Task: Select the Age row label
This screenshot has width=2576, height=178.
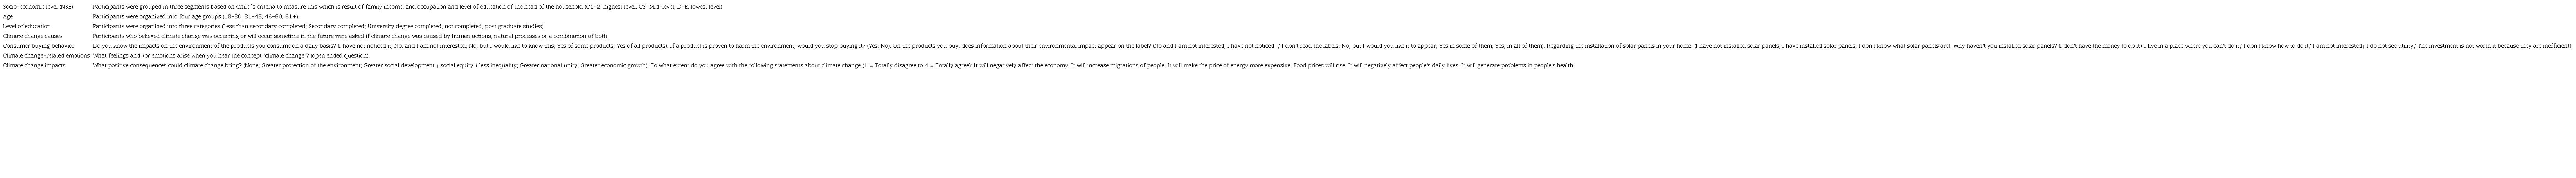Action: click(8, 17)
